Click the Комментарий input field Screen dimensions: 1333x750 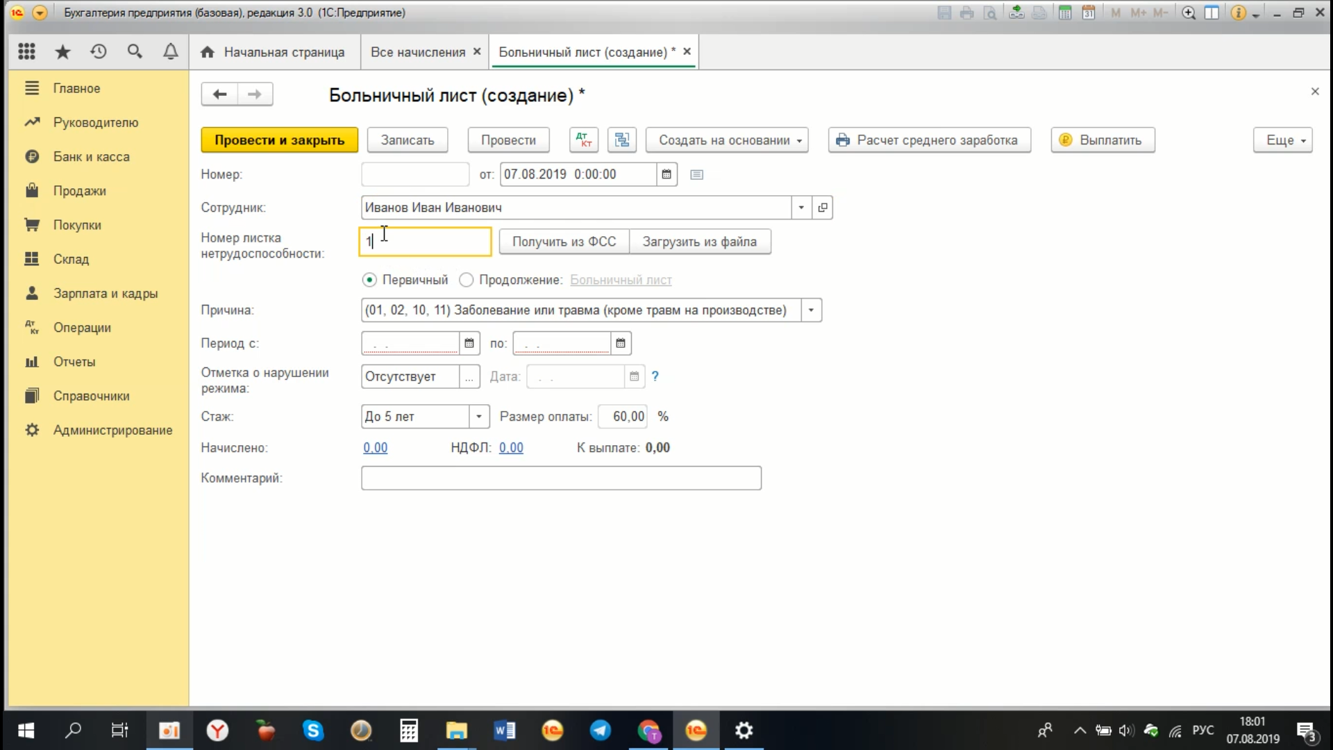click(x=561, y=478)
